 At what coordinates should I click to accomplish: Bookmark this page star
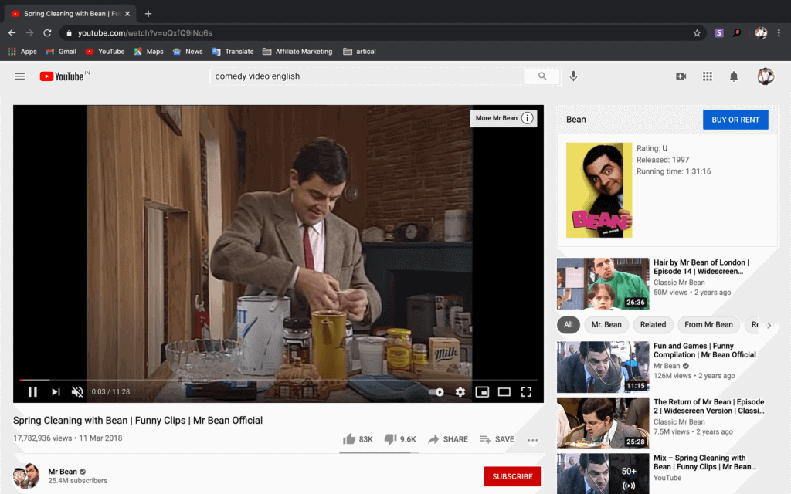[x=697, y=32]
